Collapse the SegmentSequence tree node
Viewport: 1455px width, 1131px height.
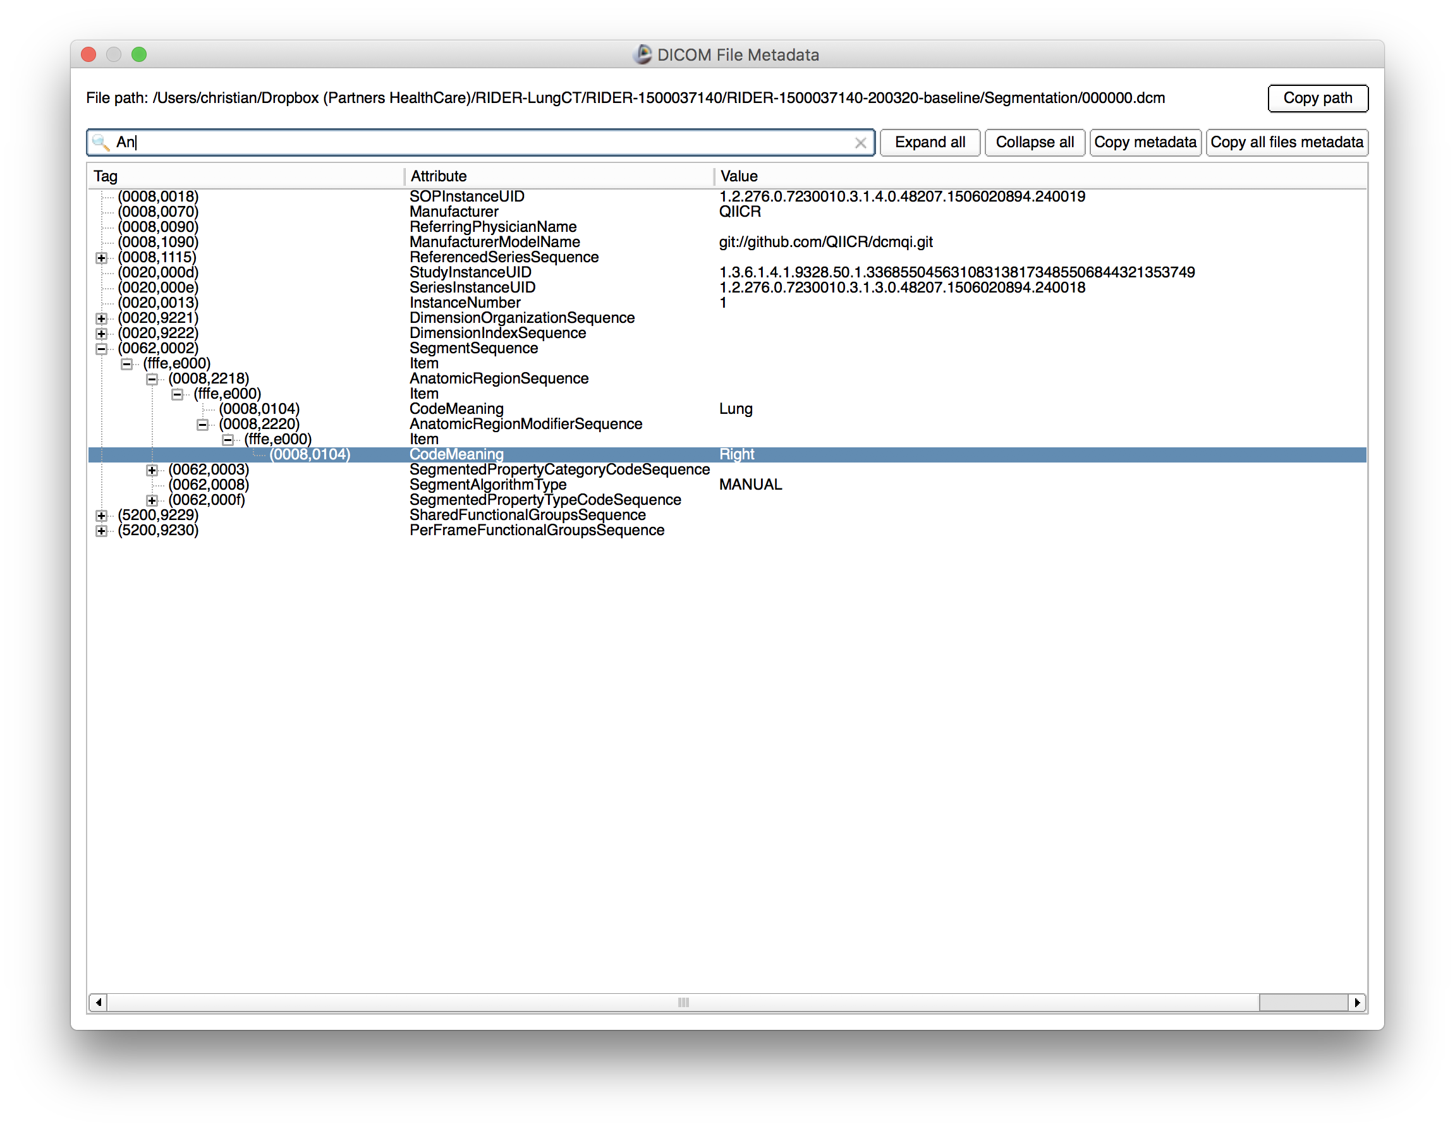(x=101, y=348)
